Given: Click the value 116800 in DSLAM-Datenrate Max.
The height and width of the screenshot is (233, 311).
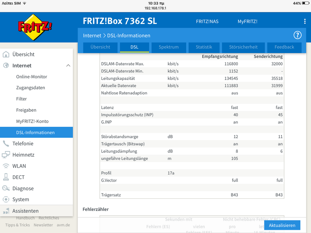Looking at the screenshot, I should coord(231,64).
